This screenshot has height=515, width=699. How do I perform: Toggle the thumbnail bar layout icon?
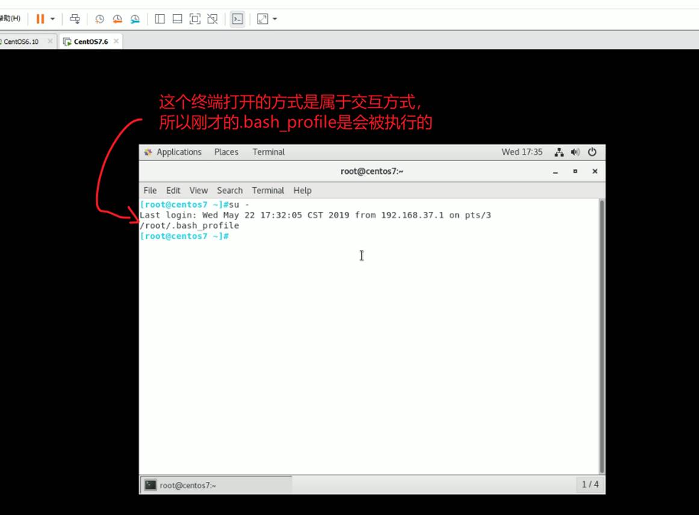[177, 19]
